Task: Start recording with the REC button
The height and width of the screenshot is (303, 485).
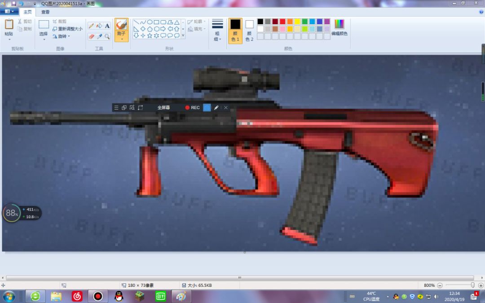Action: coord(192,108)
